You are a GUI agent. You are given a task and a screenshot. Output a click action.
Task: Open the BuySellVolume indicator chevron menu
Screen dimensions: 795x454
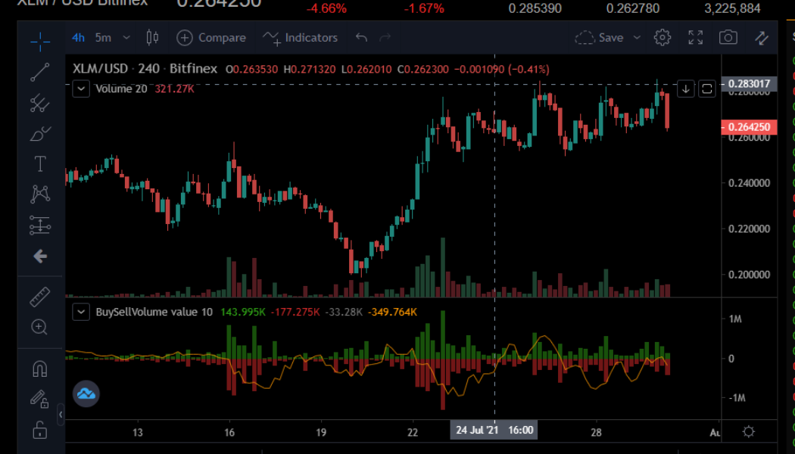[81, 311]
